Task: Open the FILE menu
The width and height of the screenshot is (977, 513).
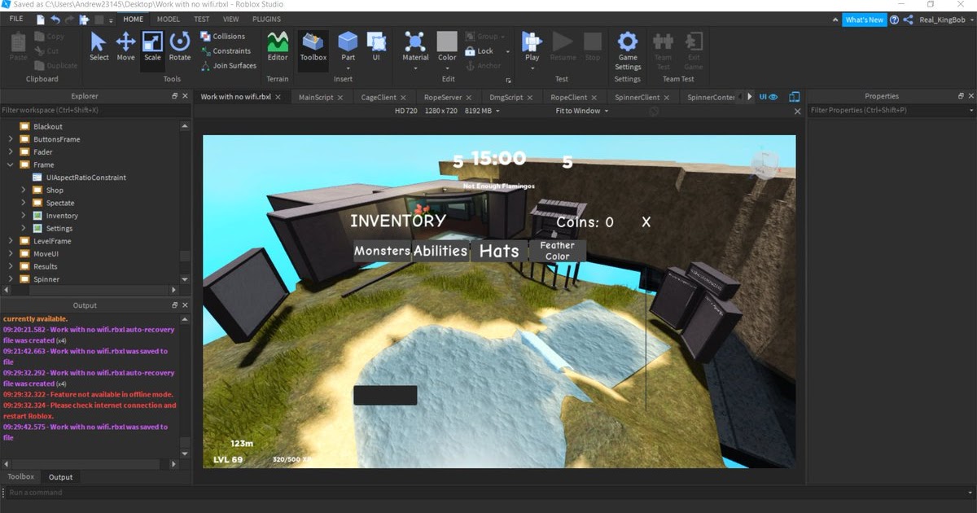Action: (16, 19)
